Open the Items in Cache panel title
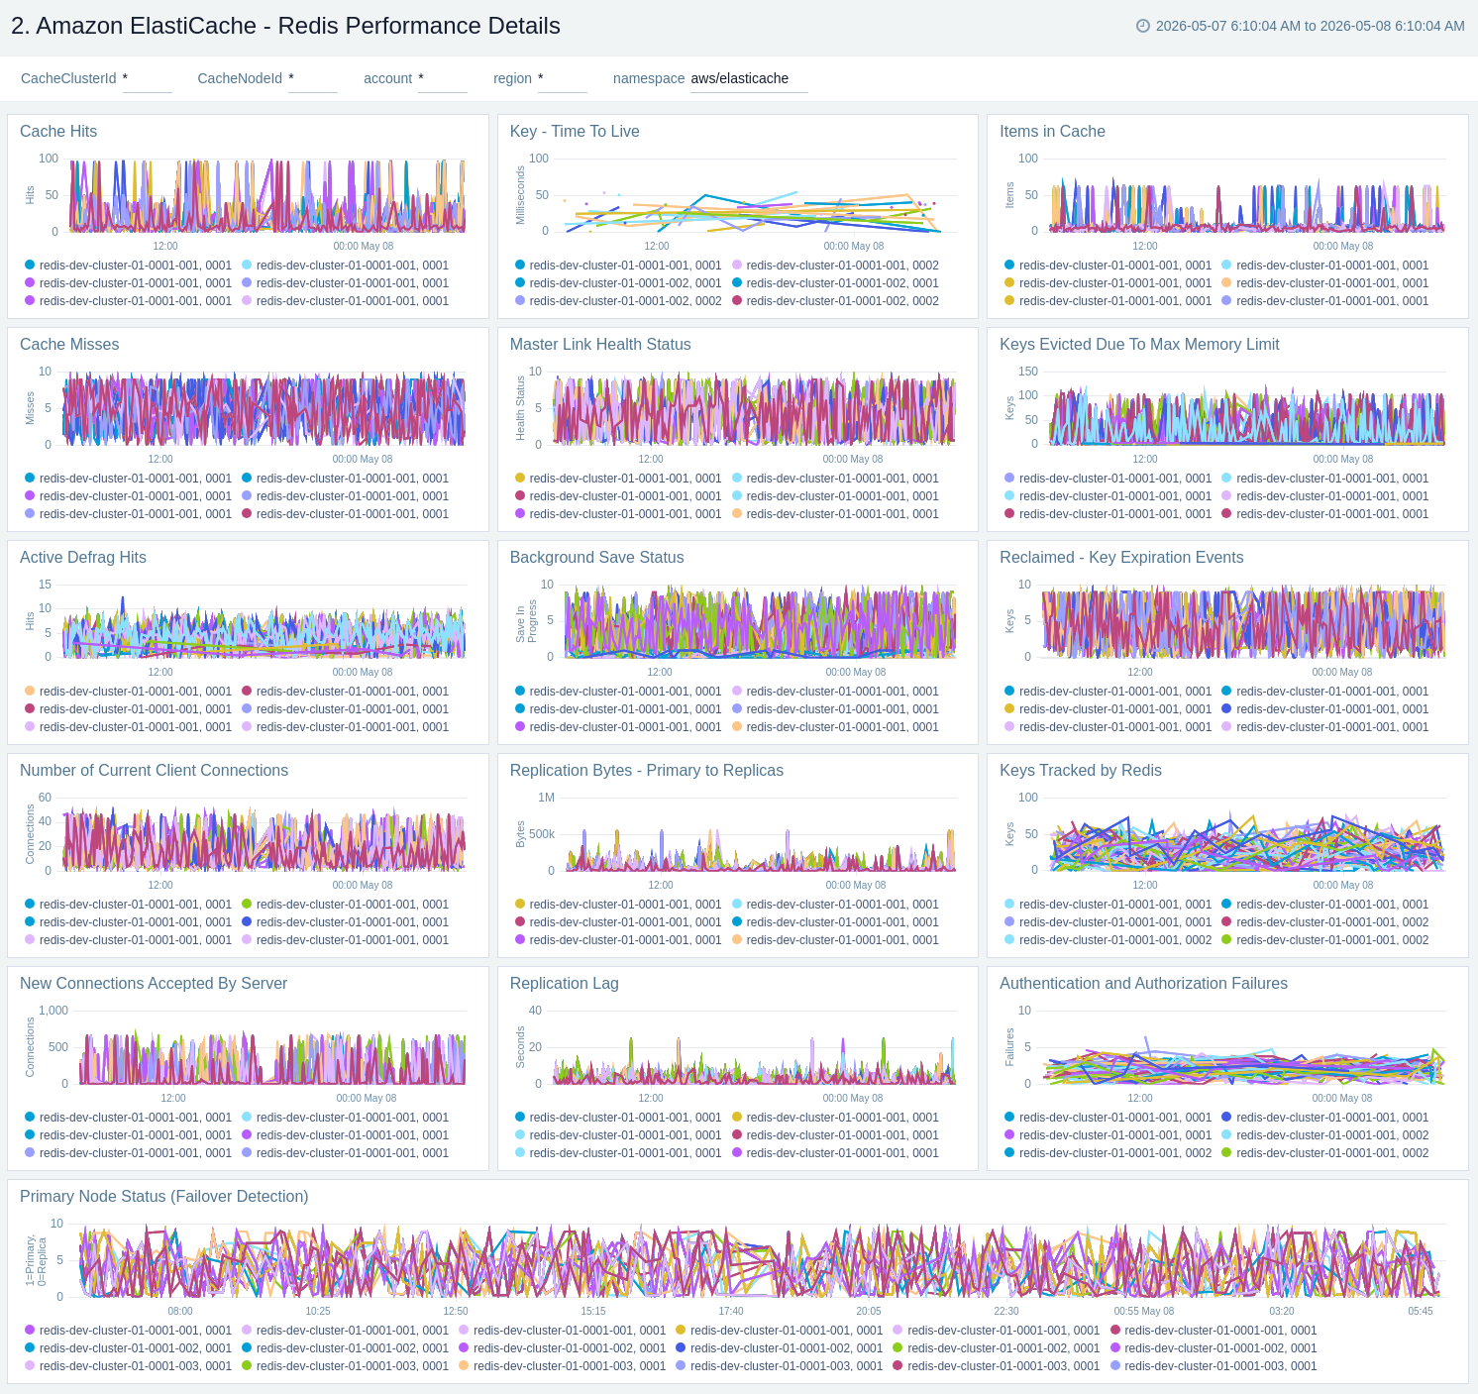 click(x=1052, y=131)
